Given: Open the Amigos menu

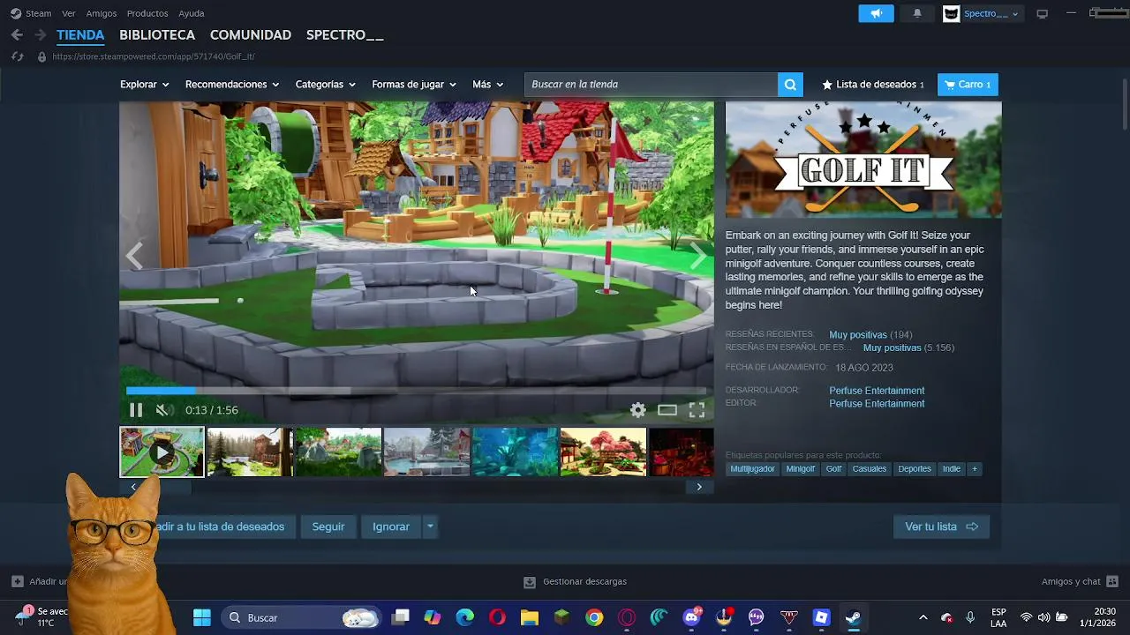Looking at the screenshot, I should [102, 13].
